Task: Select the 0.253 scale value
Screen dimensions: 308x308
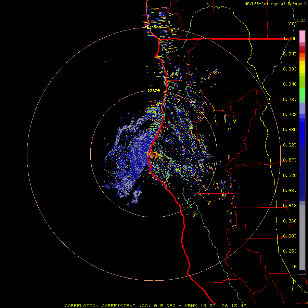Action: pyautogui.click(x=290, y=251)
